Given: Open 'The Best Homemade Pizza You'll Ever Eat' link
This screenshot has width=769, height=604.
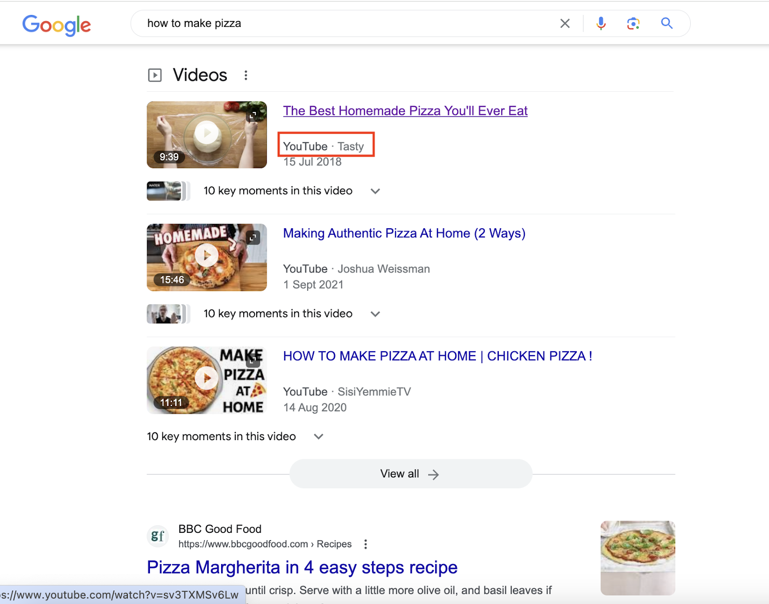Looking at the screenshot, I should click(x=405, y=111).
